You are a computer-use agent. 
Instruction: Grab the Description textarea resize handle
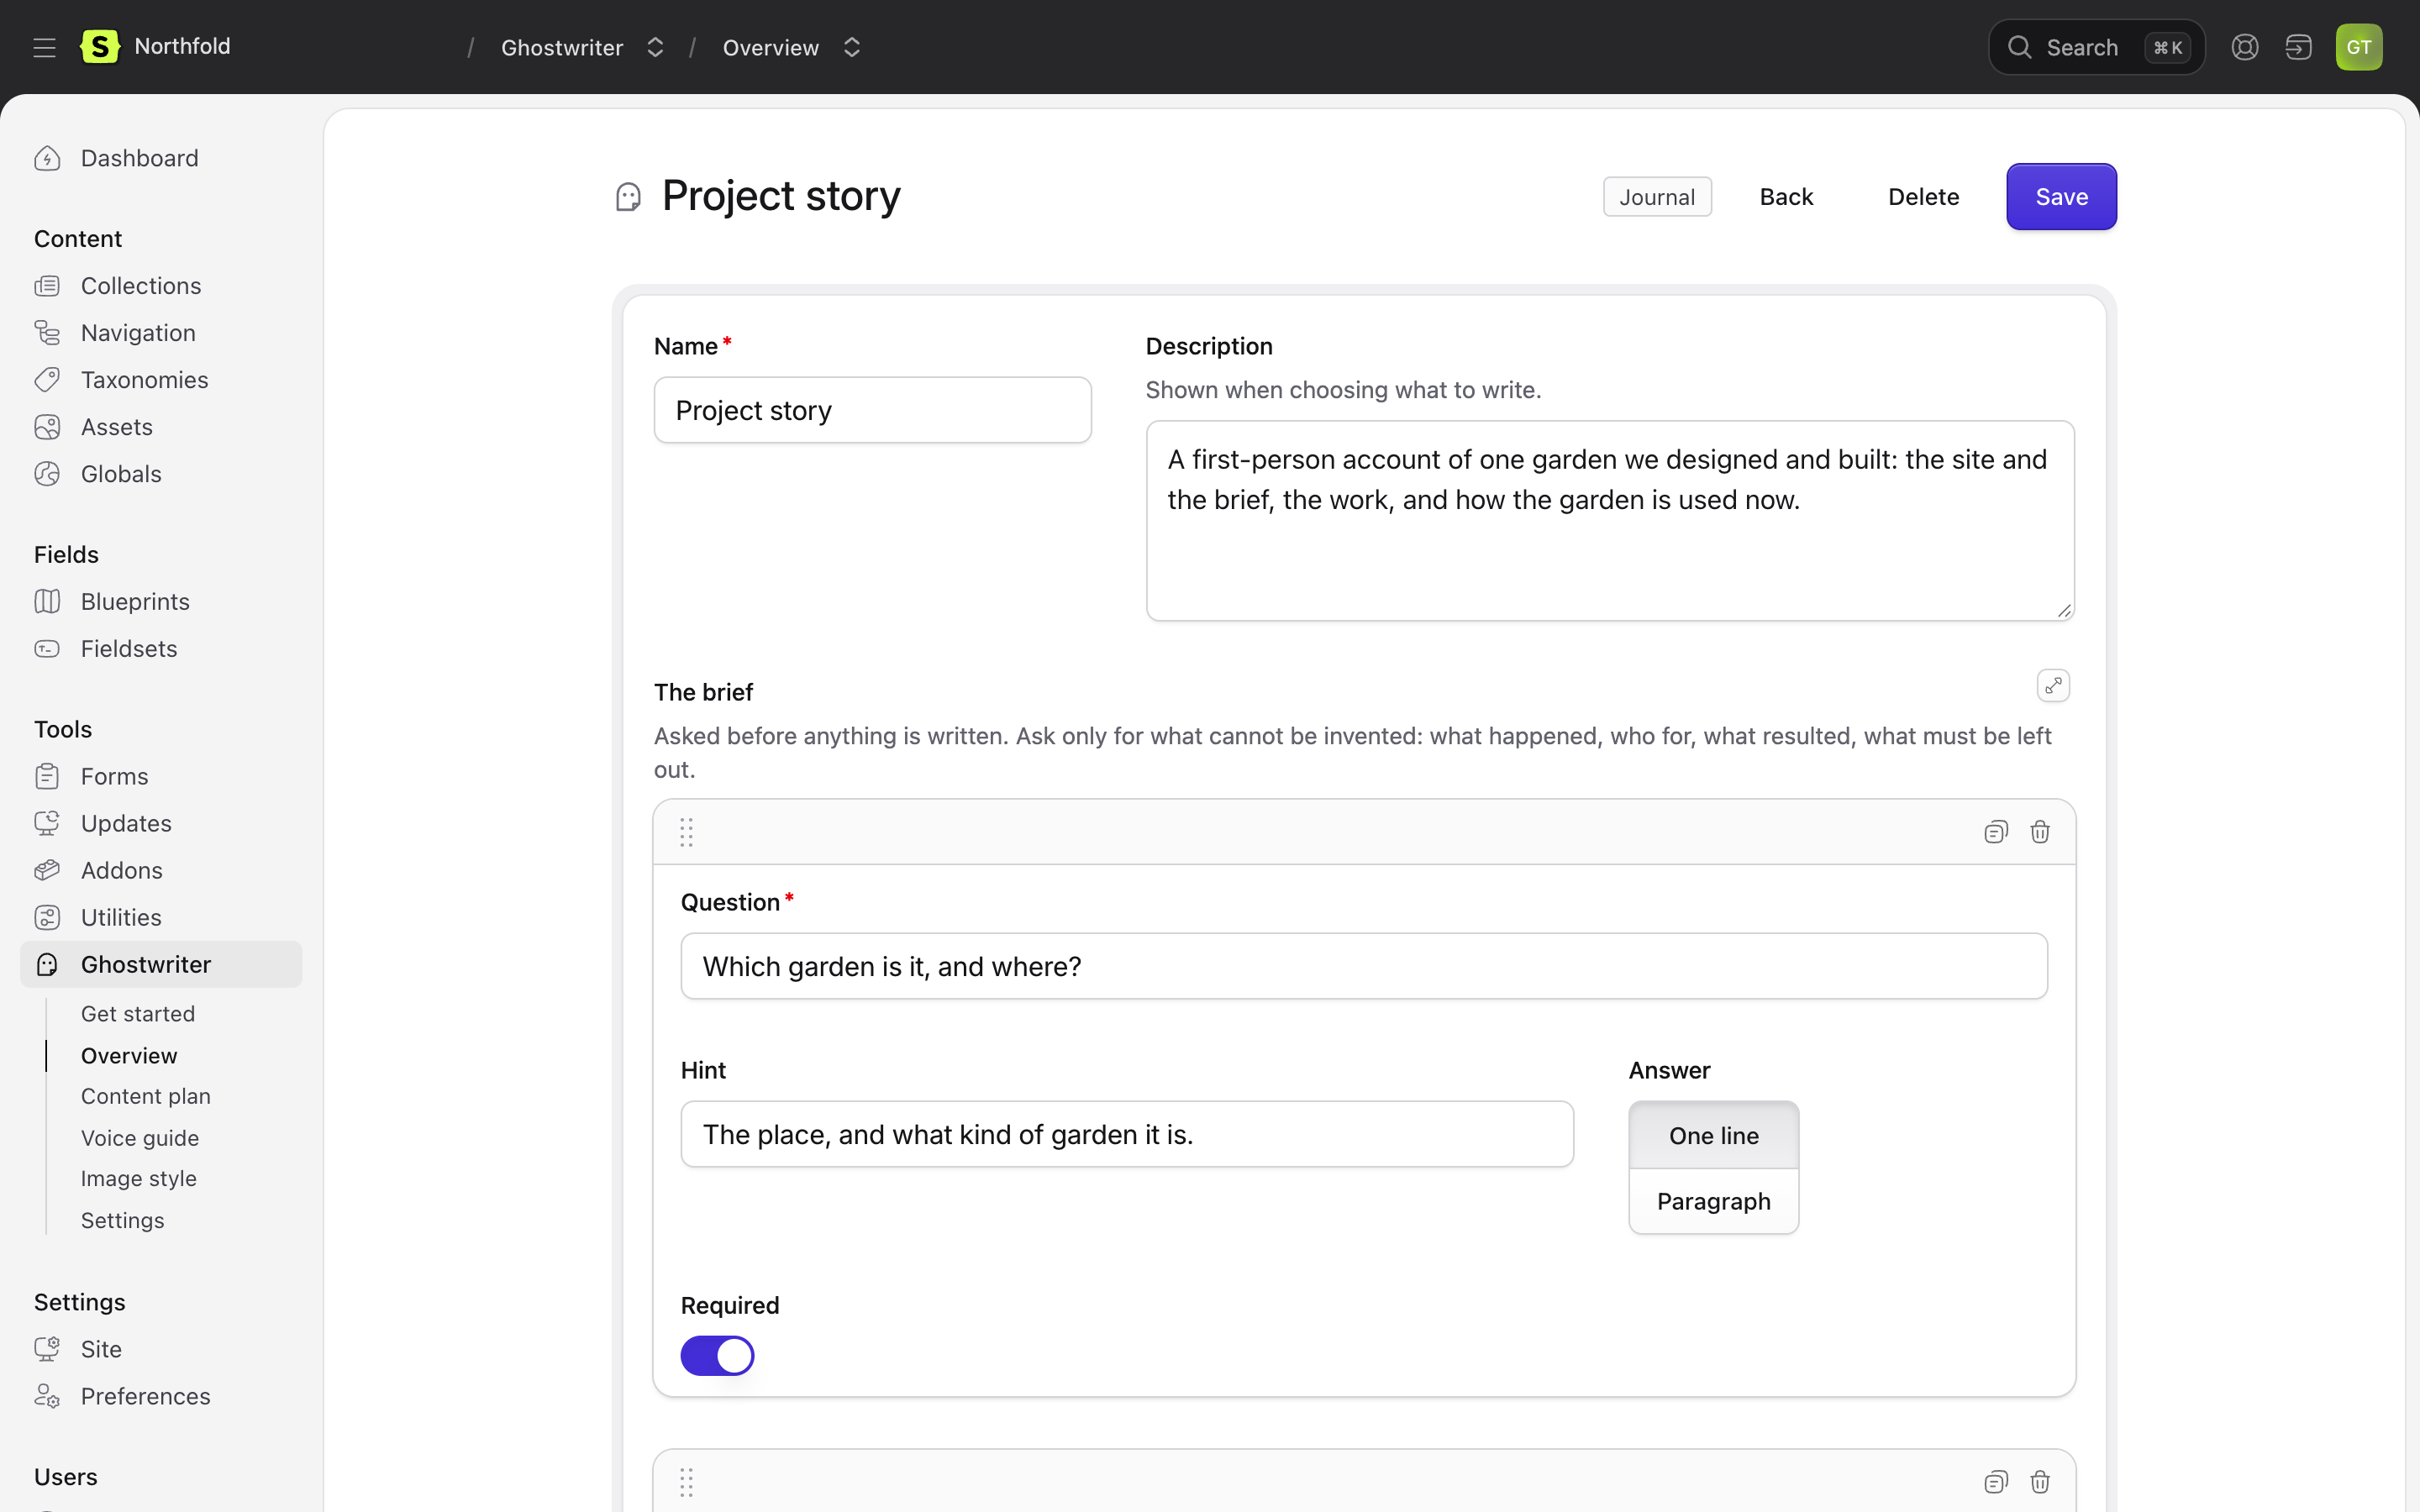tap(2064, 610)
